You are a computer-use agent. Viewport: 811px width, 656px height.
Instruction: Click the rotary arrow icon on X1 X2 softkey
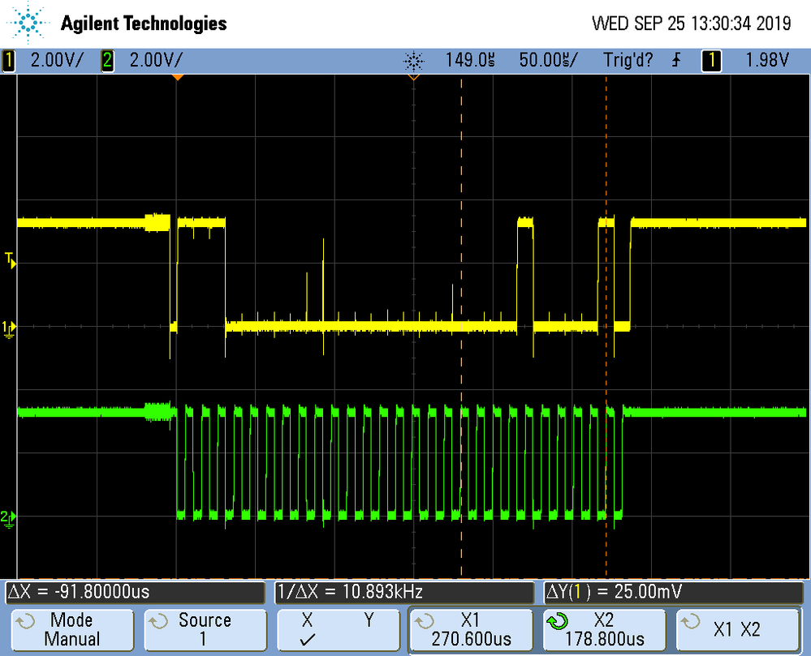click(689, 621)
